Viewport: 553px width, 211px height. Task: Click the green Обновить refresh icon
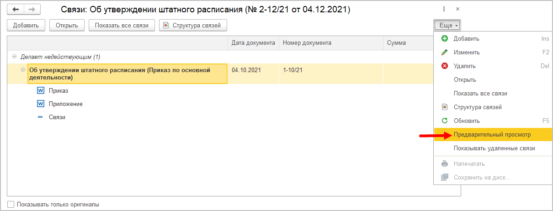(x=445, y=121)
